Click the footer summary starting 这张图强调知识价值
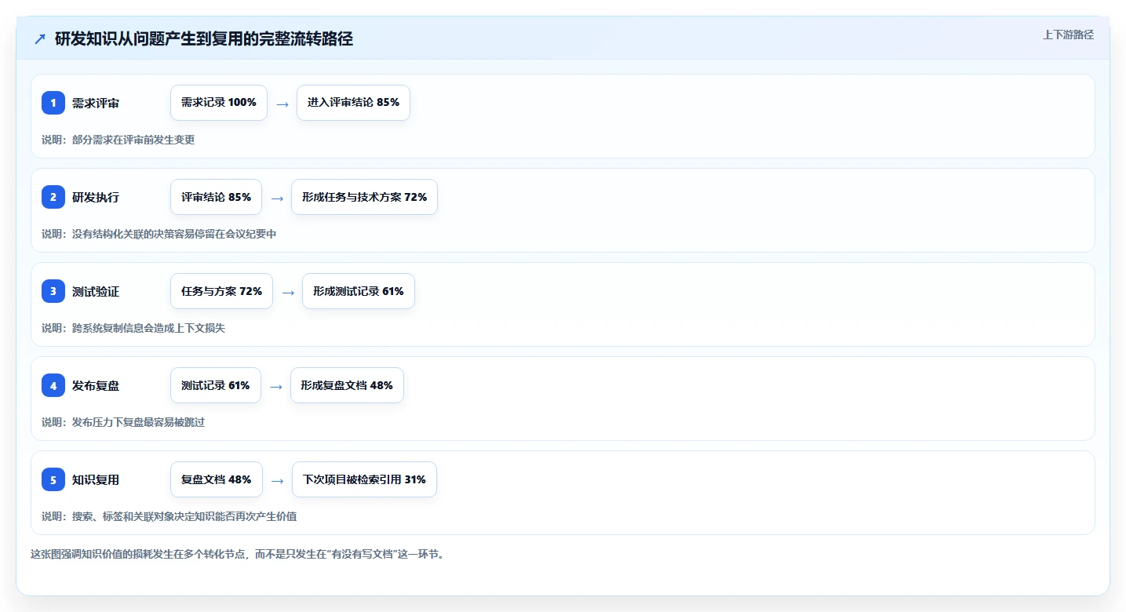Viewport: 1126px width, 612px height. [x=238, y=554]
